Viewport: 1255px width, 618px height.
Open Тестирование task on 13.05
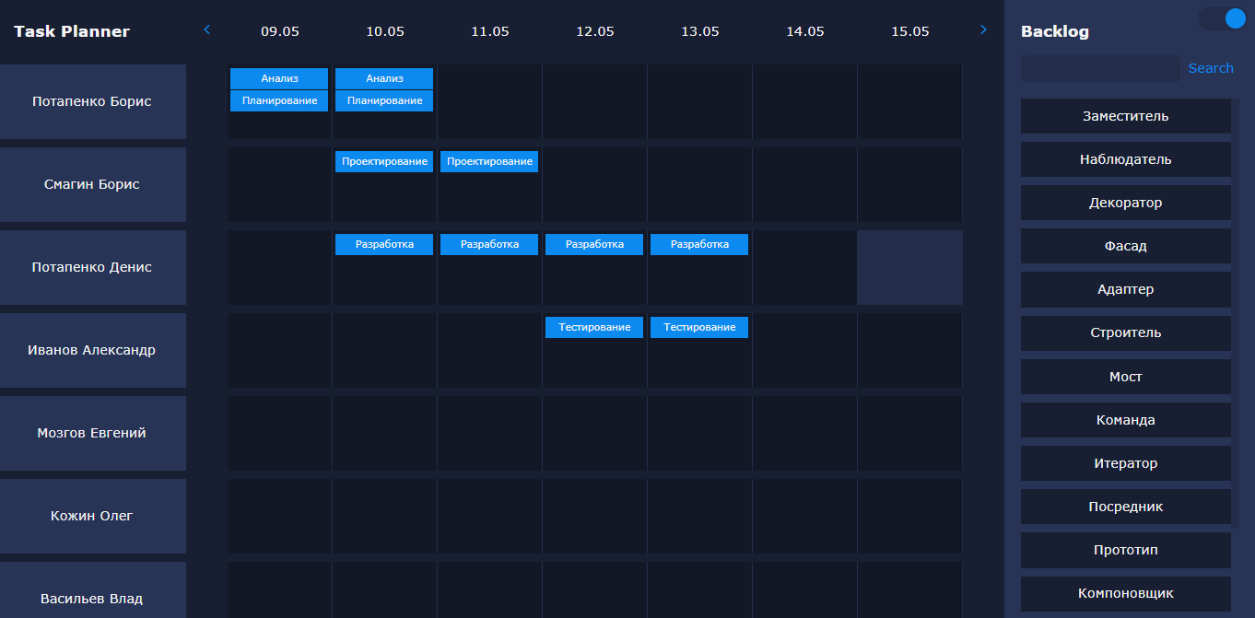[x=699, y=327]
